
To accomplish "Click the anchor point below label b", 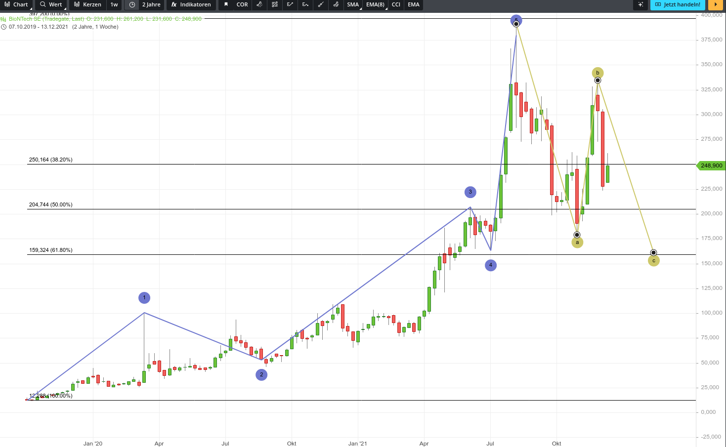I will (x=598, y=81).
